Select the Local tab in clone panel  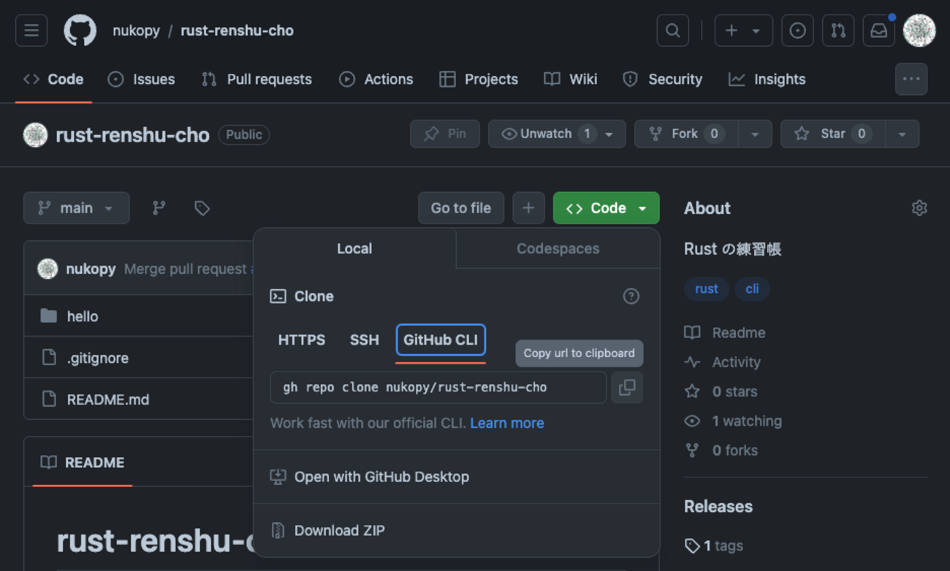click(354, 248)
